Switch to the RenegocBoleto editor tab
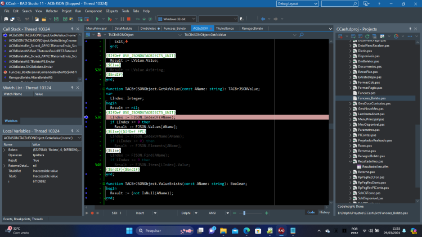Image resolution: width=422 pixels, height=237 pixels. tap(252, 28)
